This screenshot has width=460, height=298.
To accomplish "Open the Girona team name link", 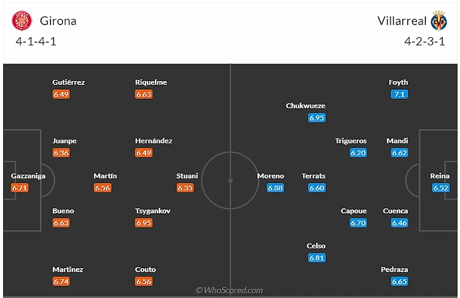I will [58, 21].
